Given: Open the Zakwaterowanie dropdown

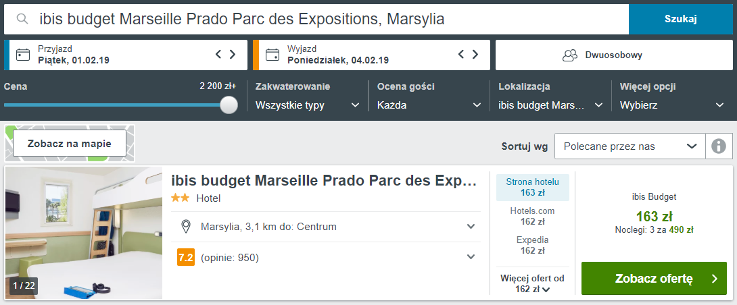Looking at the screenshot, I should click(307, 105).
